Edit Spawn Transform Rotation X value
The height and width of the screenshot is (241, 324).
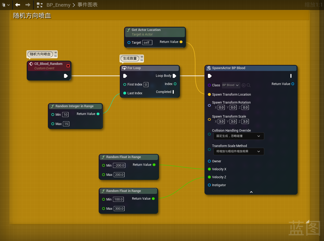pyautogui.click(x=221, y=108)
